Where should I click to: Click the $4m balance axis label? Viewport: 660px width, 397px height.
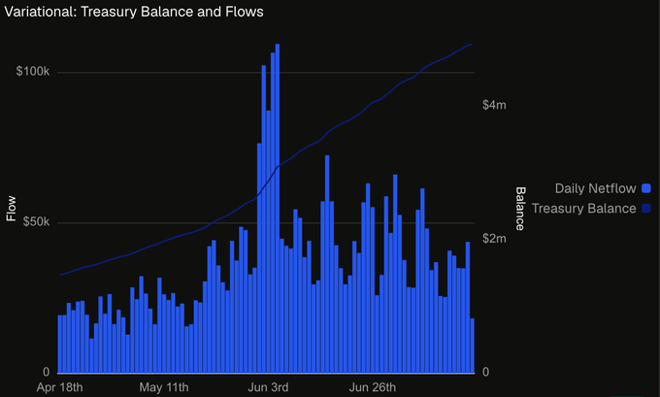tap(494, 105)
